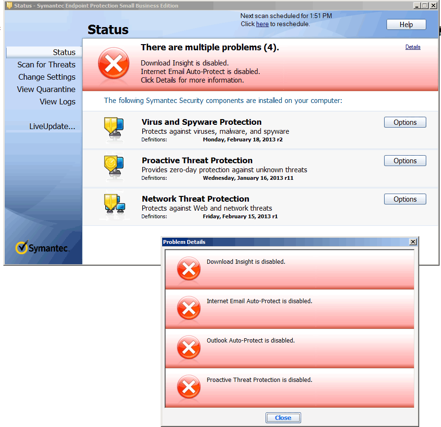Click 'Internet Email Auto-Protect is disabled.' text in the Status banner
This screenshot has height=427, width=441.
[200, 72]
